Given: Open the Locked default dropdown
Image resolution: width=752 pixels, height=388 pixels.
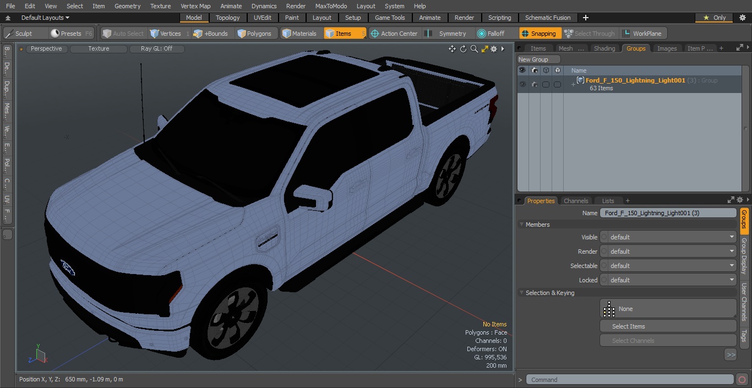Looking at the screenshot, I should [x=668, y=280].
